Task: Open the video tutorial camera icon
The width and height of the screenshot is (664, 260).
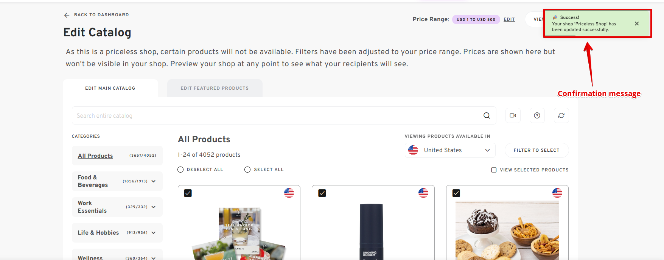Action: pyautogui.click(x=513, y=115)
